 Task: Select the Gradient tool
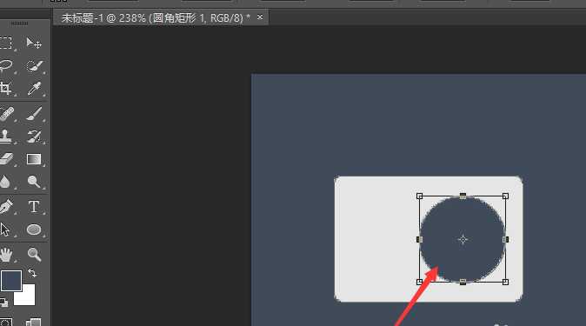pos(34,159)
